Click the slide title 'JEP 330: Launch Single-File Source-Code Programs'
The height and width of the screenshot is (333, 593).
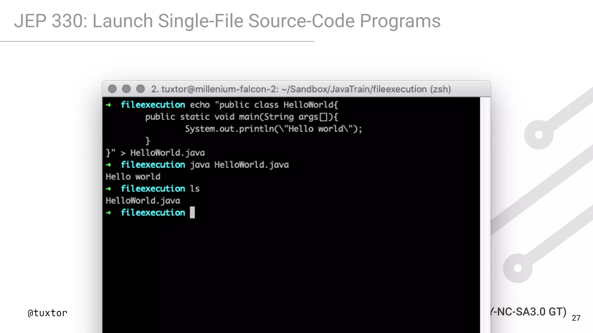[x=227, y=21]
